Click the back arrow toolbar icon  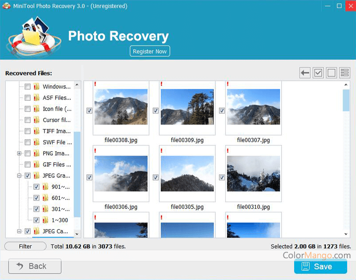pyautogui.click(x=305, y=72)
